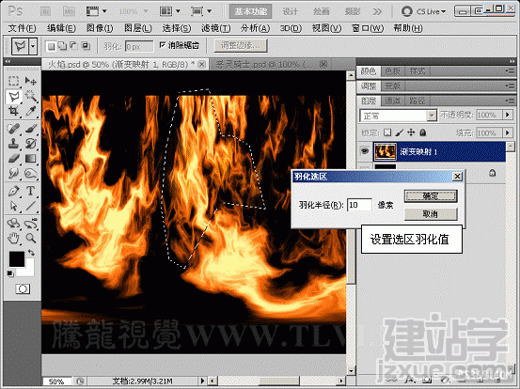
Task: Close the feather selection dialog
Action: click(457, 177)
